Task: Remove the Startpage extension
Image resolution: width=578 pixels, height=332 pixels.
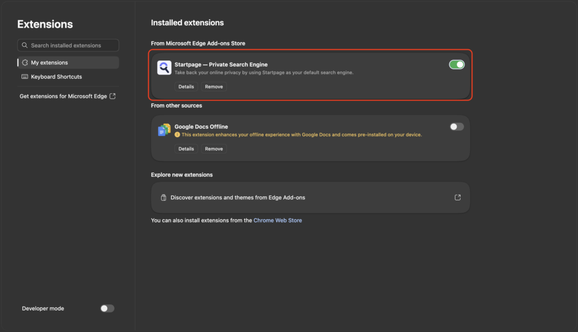Action: coord(214,87)
